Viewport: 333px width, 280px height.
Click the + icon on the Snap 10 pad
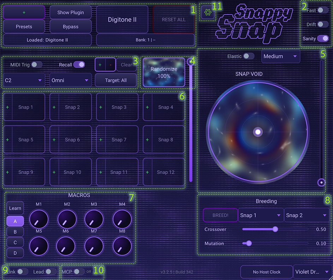54,172
